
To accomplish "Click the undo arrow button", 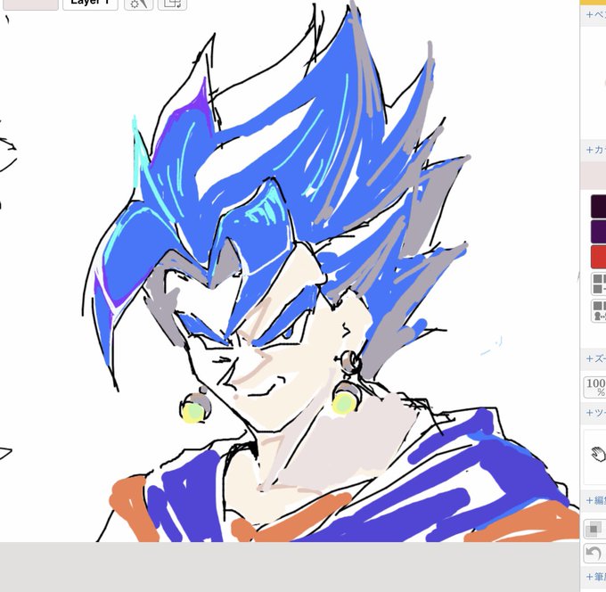I will click(x=594, y=554).
